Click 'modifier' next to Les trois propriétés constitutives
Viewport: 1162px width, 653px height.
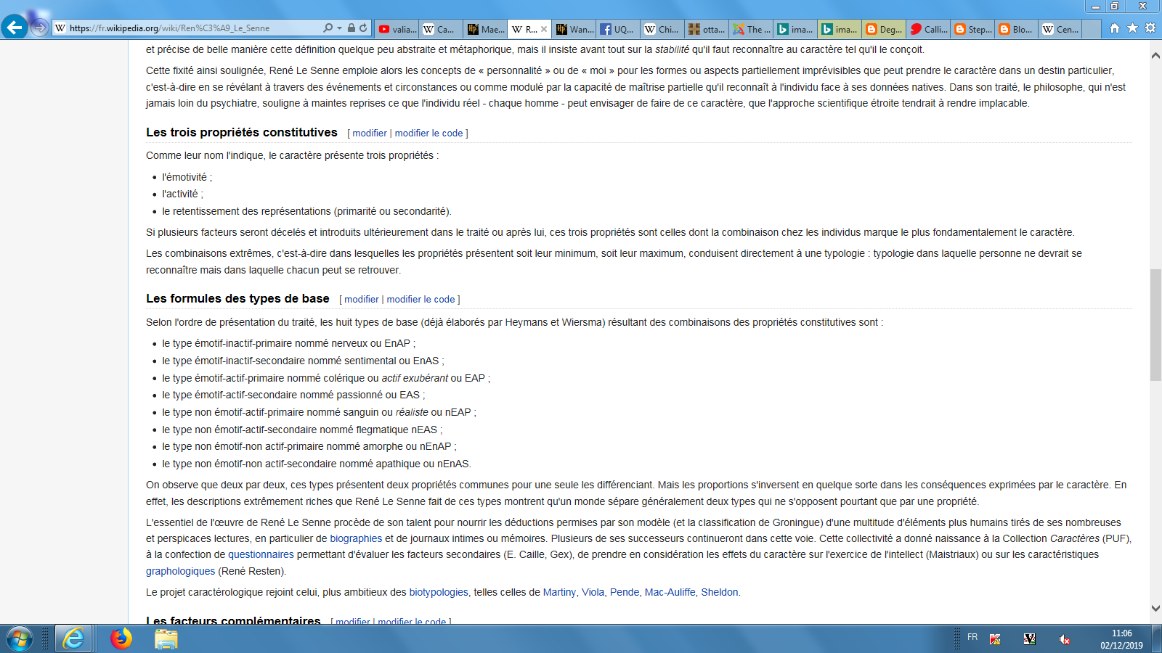(370, 134)
